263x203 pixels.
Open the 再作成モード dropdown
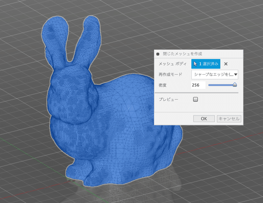pyautogui.click(x=215, y=75)
